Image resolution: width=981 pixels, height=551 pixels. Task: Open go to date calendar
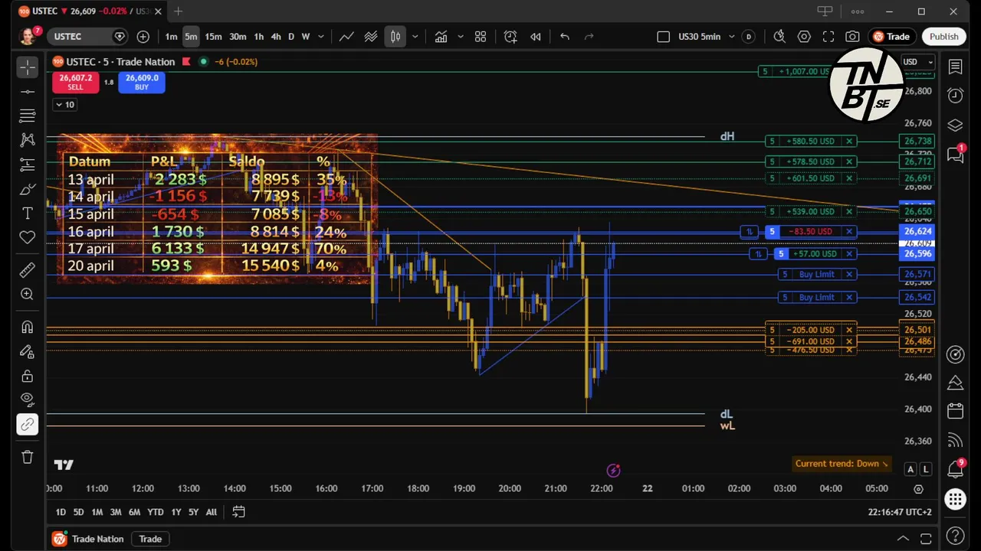coord(238,512)
